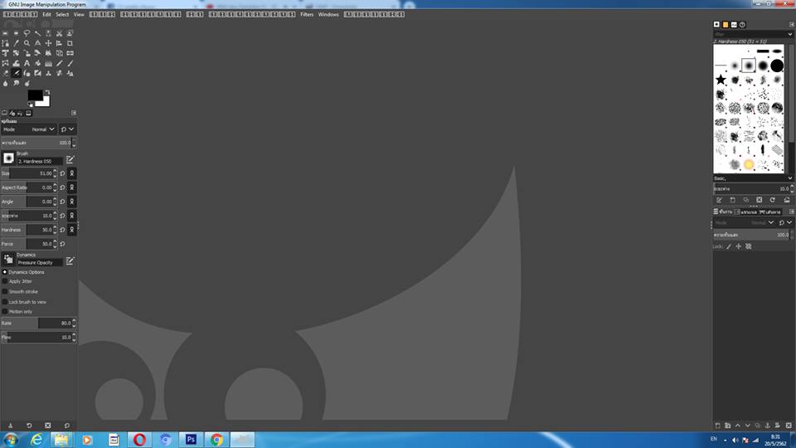Select the Move tool
Image resolution: width=796 pixels, height=448 pixels.
point(48,43)
